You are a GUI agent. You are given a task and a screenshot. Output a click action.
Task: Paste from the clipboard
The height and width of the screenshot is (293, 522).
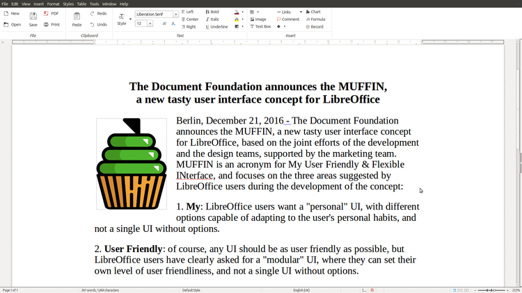(77, 18)
